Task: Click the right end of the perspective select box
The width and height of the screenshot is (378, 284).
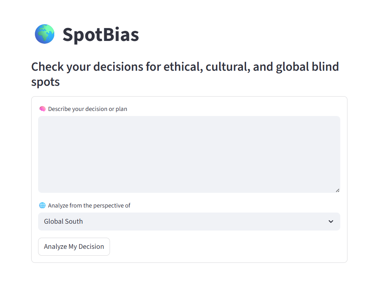Action: (x=331, y=222)
